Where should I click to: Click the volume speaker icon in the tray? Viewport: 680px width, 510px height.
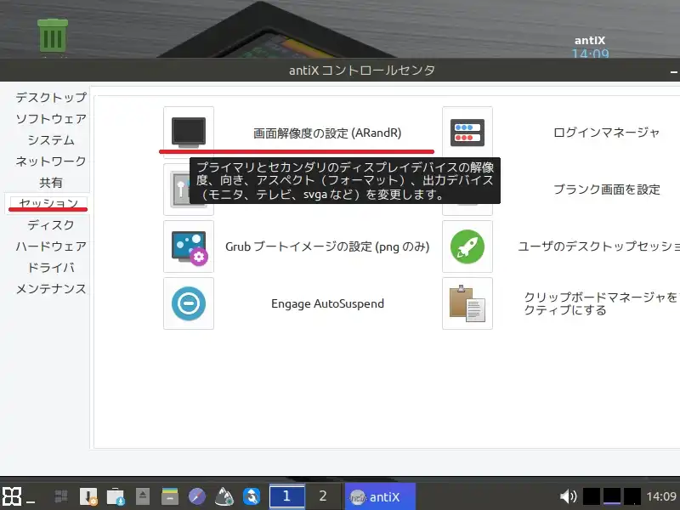pos(568,496)
